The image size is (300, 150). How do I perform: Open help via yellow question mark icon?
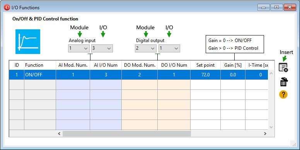[x=283, y=94]
